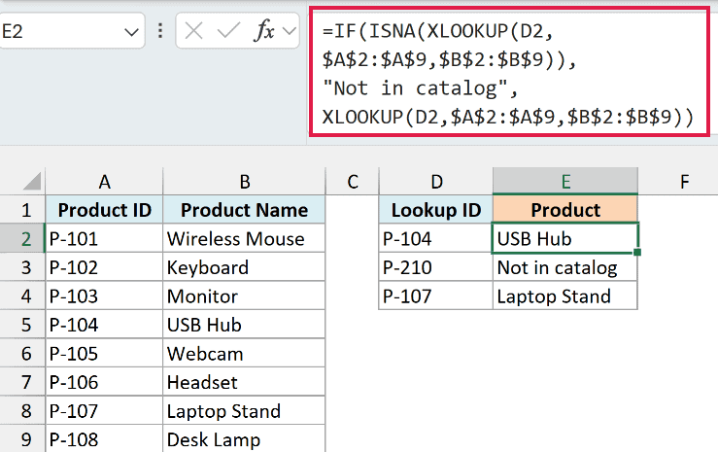The width and height of the screenshot is (718, 452).
Task: Click the 'Desk Lamp' cell
Action: 244,438
